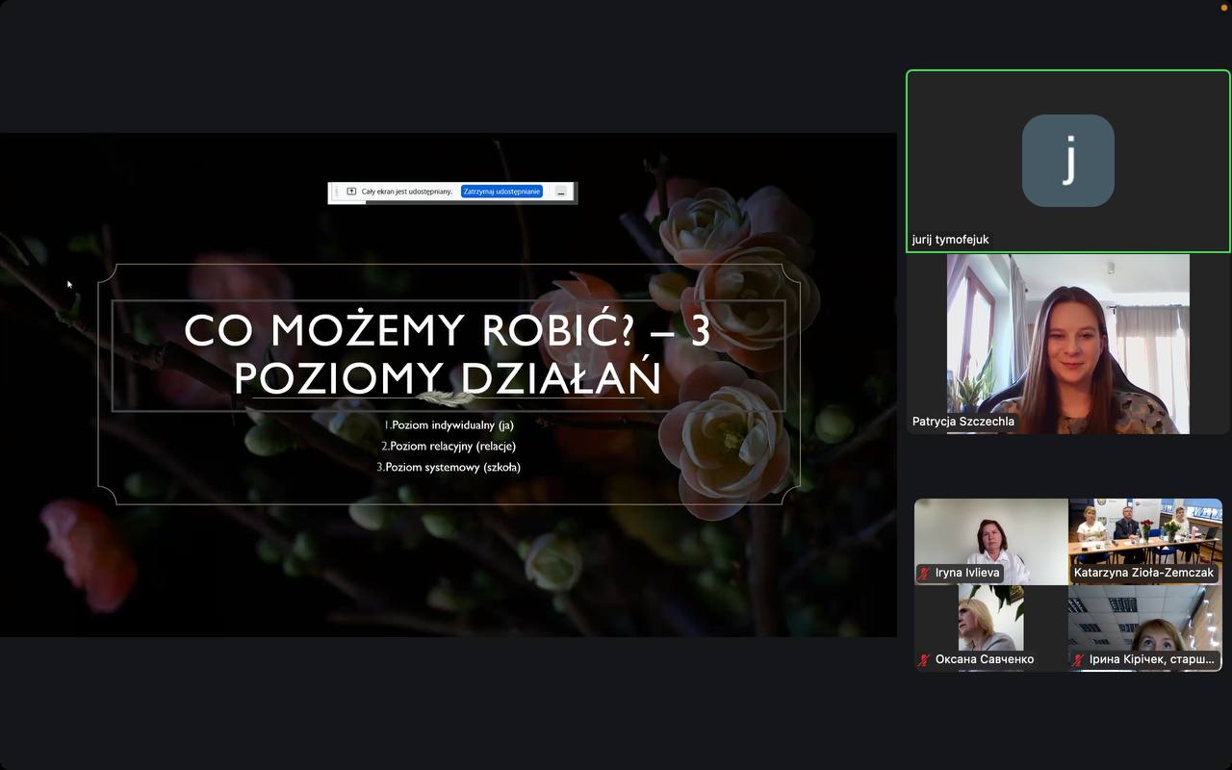Hide the screen sharing notification bar
This screenshot has height=770, width=1232.
point(561,192)
